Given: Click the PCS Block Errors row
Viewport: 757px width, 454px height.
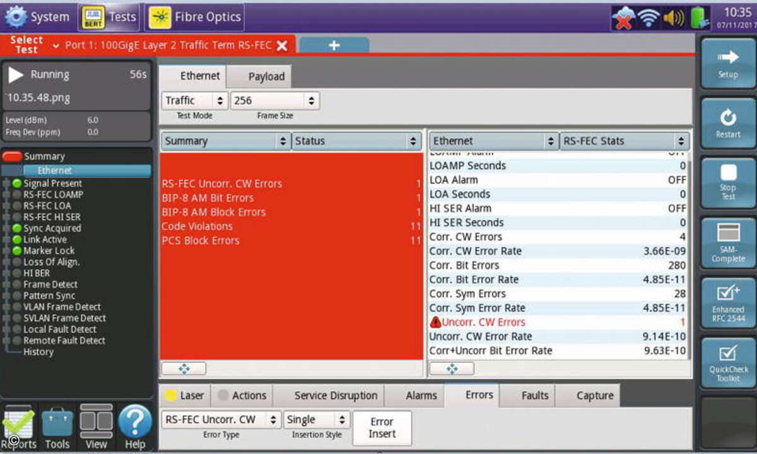Looking at the screenshot, I should 291,240.
